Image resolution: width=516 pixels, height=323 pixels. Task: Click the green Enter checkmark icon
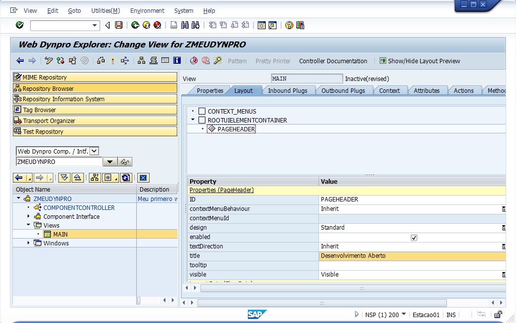[x=20, y=25]
